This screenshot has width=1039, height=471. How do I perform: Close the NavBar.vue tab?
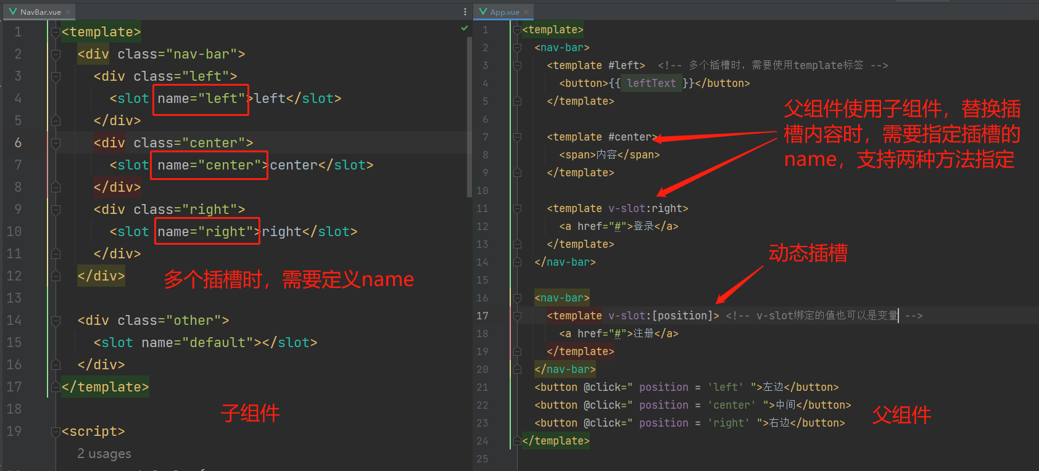coord(68,12)
